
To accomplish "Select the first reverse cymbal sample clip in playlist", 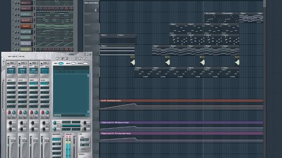I will [x=133, y=61].
